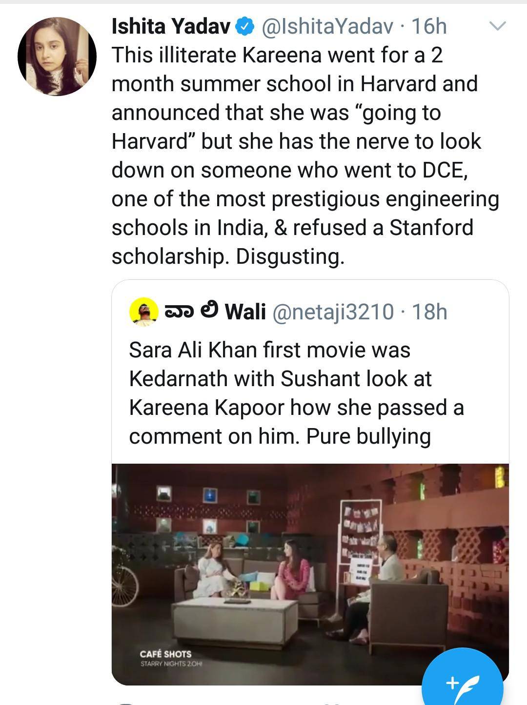Viewport: 527px width, 705px height.
Task: Click the Starry Nights 2.OH caption overlay
Action: click(172, 663)
